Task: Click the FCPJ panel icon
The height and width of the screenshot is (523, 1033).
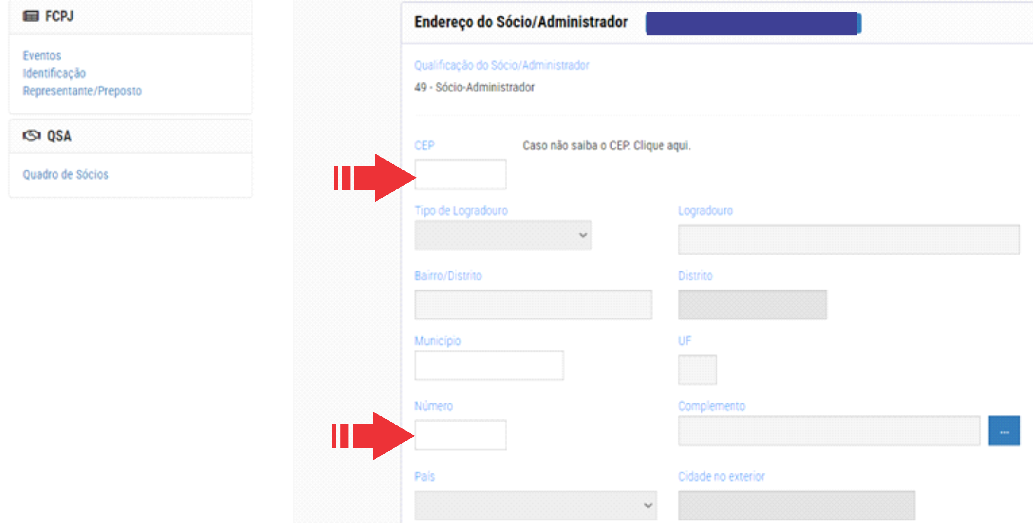Action: [x=31, y=16]
